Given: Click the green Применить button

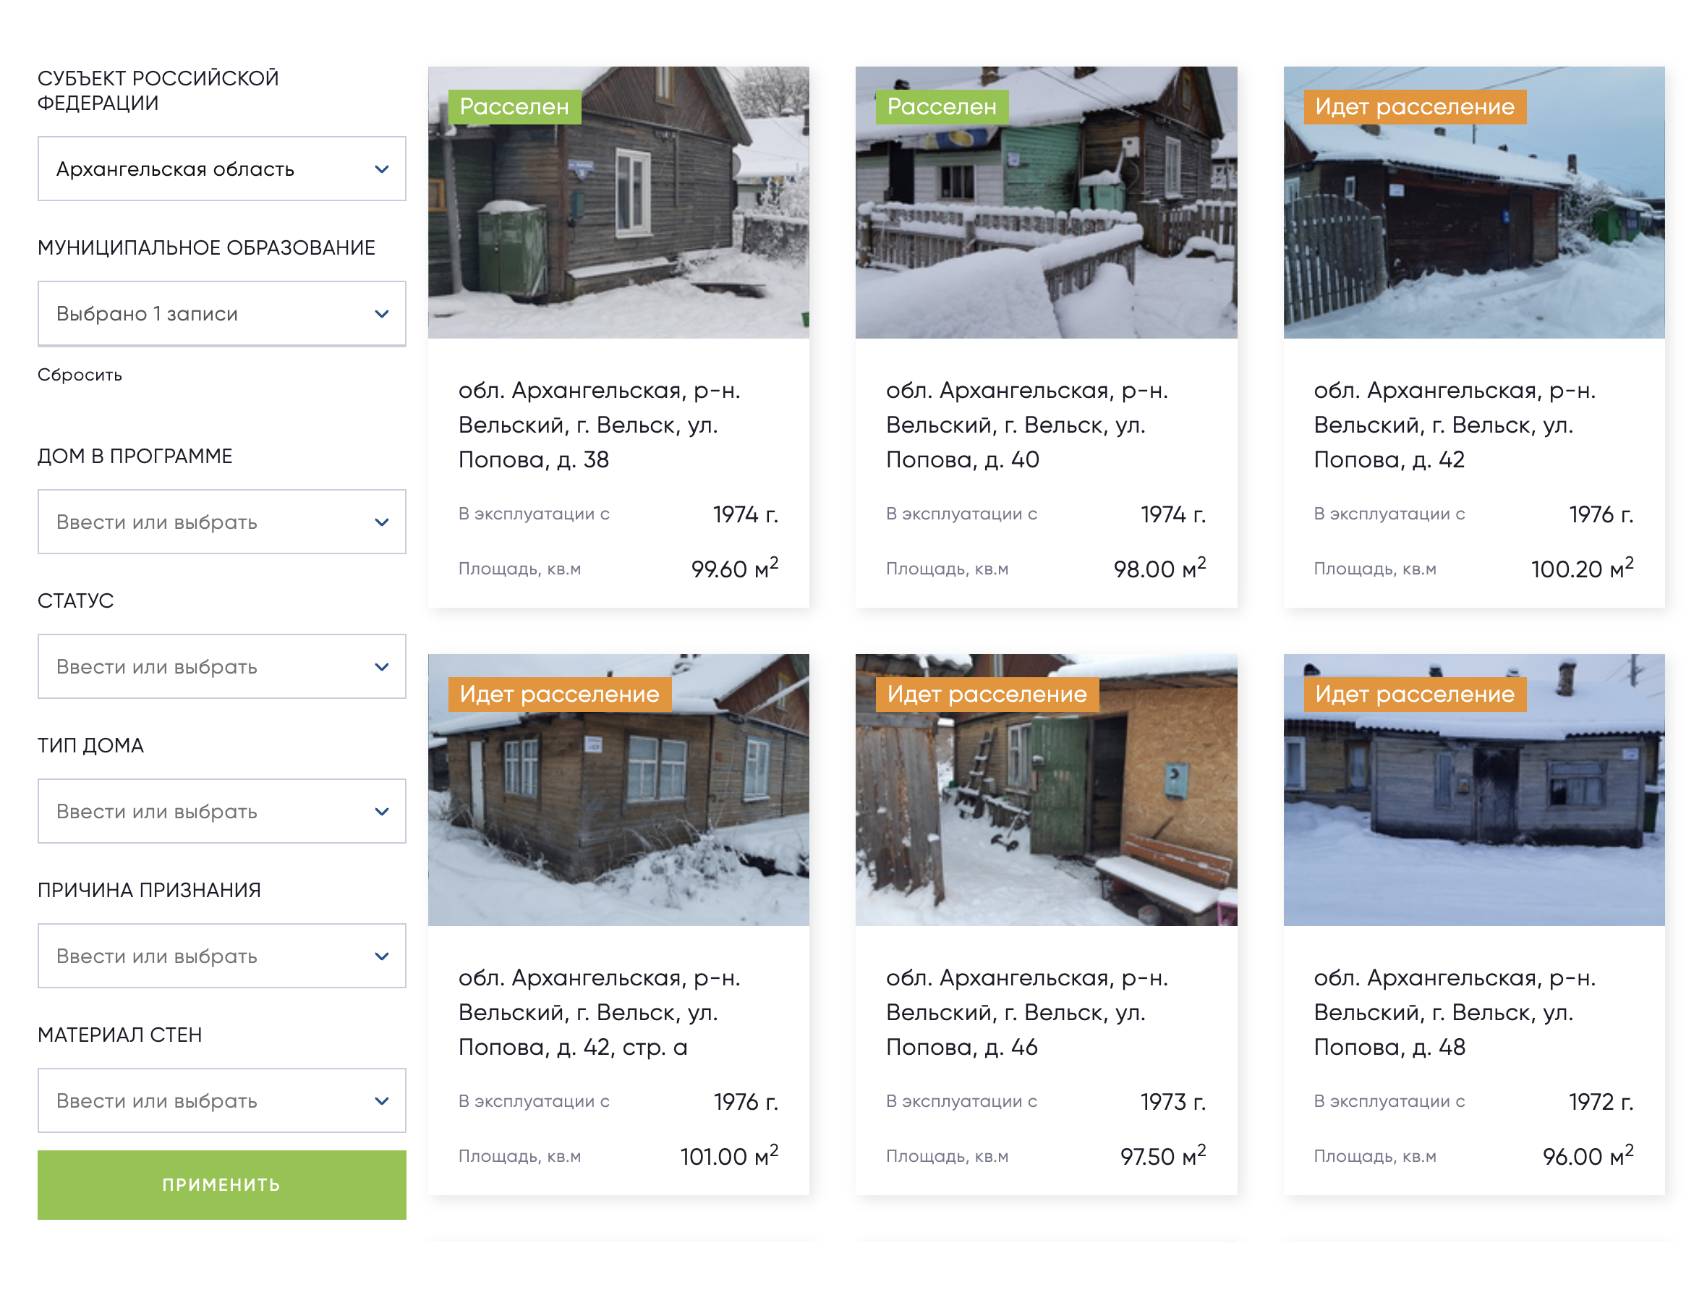Looking at the screenshot, I should [x=221, y=1184].
